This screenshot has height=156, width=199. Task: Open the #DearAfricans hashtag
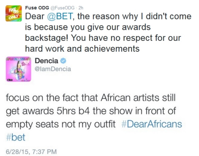[151, 124]
